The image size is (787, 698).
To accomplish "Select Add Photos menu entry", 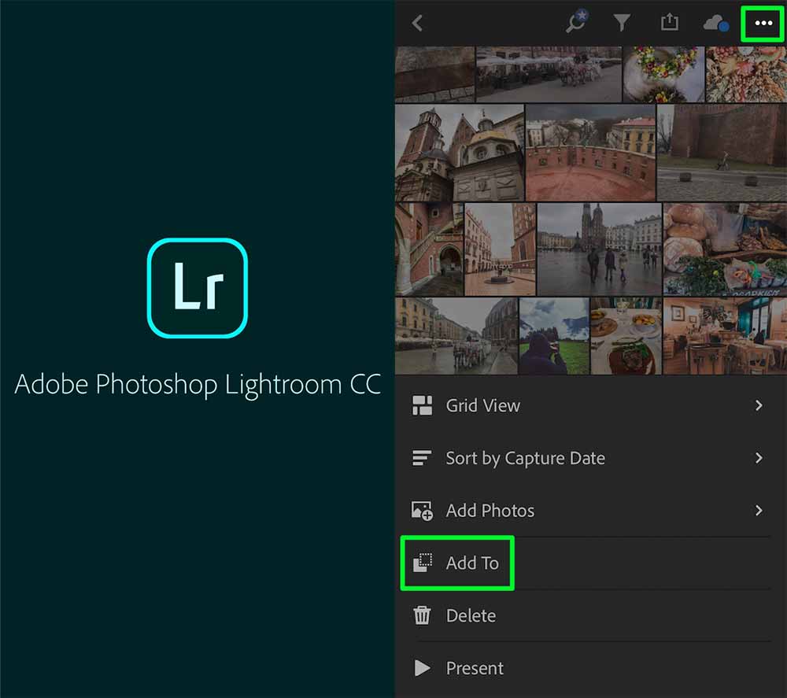I will (x=591, y=511).
